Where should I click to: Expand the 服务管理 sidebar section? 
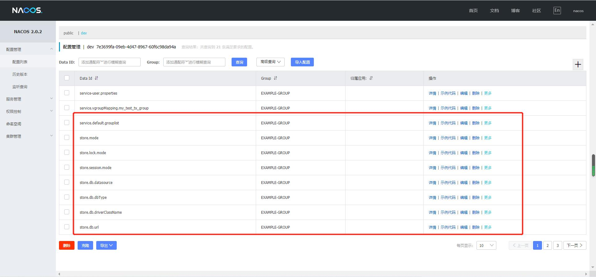[28, 99]
